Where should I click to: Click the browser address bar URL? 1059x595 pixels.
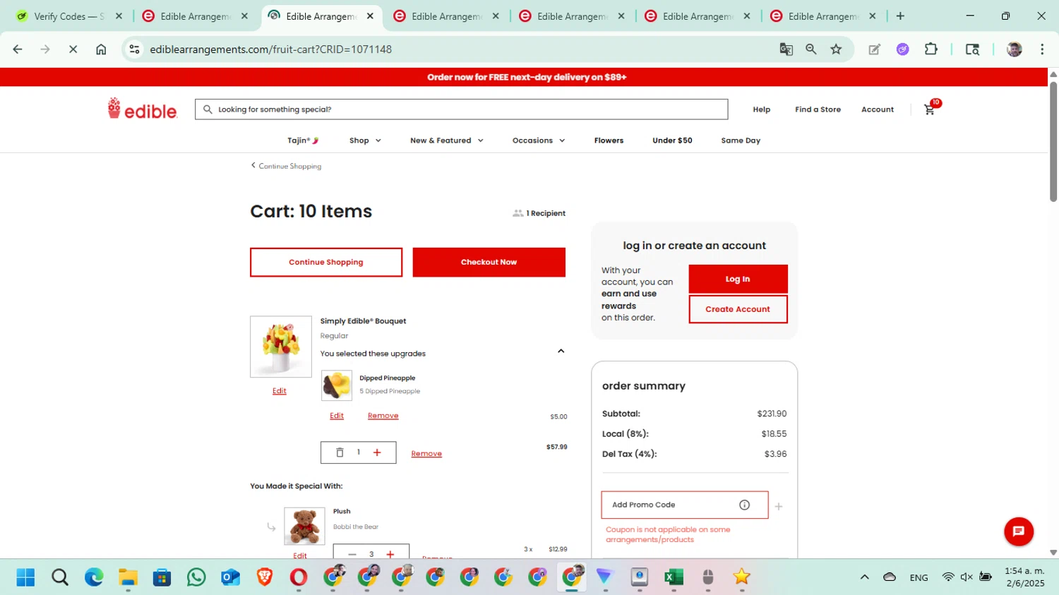click(270, 49)
